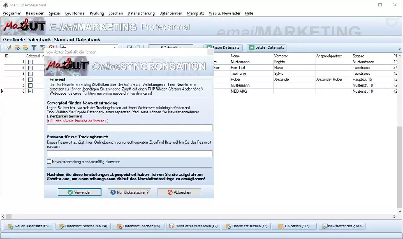Click the database checkmark toolbar icon
Image resolution: width=403 pixels, height=239 pixels.
coord(25,47)
